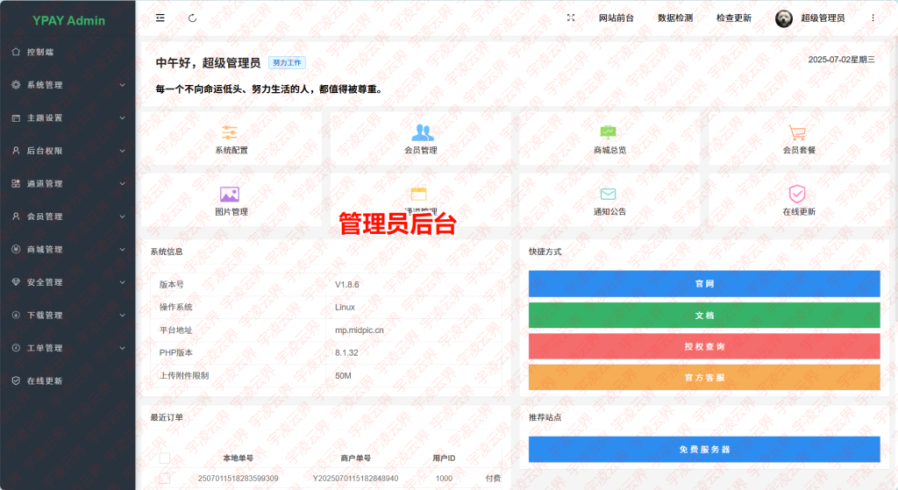Select 数据检测 in the top bar
Screen dimensions: 898x490
pos(675,18)
